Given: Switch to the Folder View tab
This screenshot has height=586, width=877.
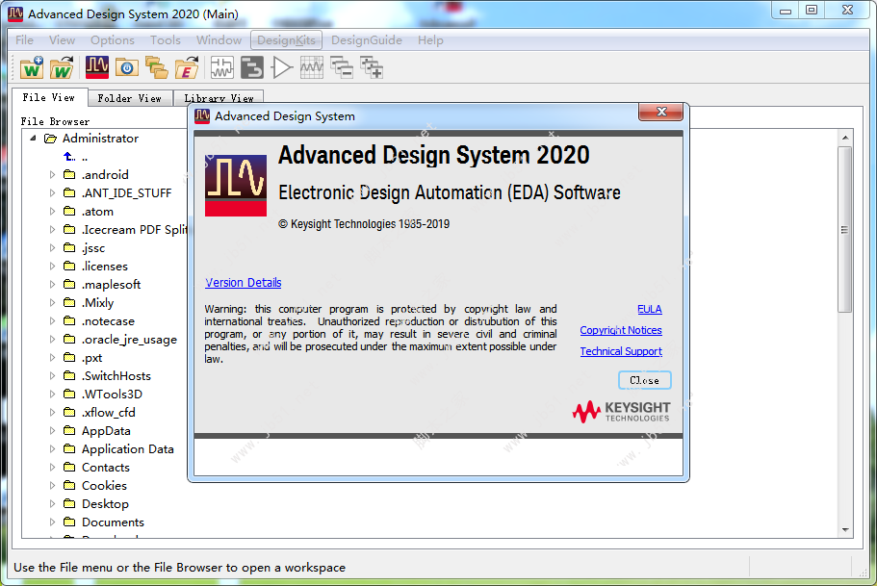Looking at the screenshot, I should click(x=130, y=98).
